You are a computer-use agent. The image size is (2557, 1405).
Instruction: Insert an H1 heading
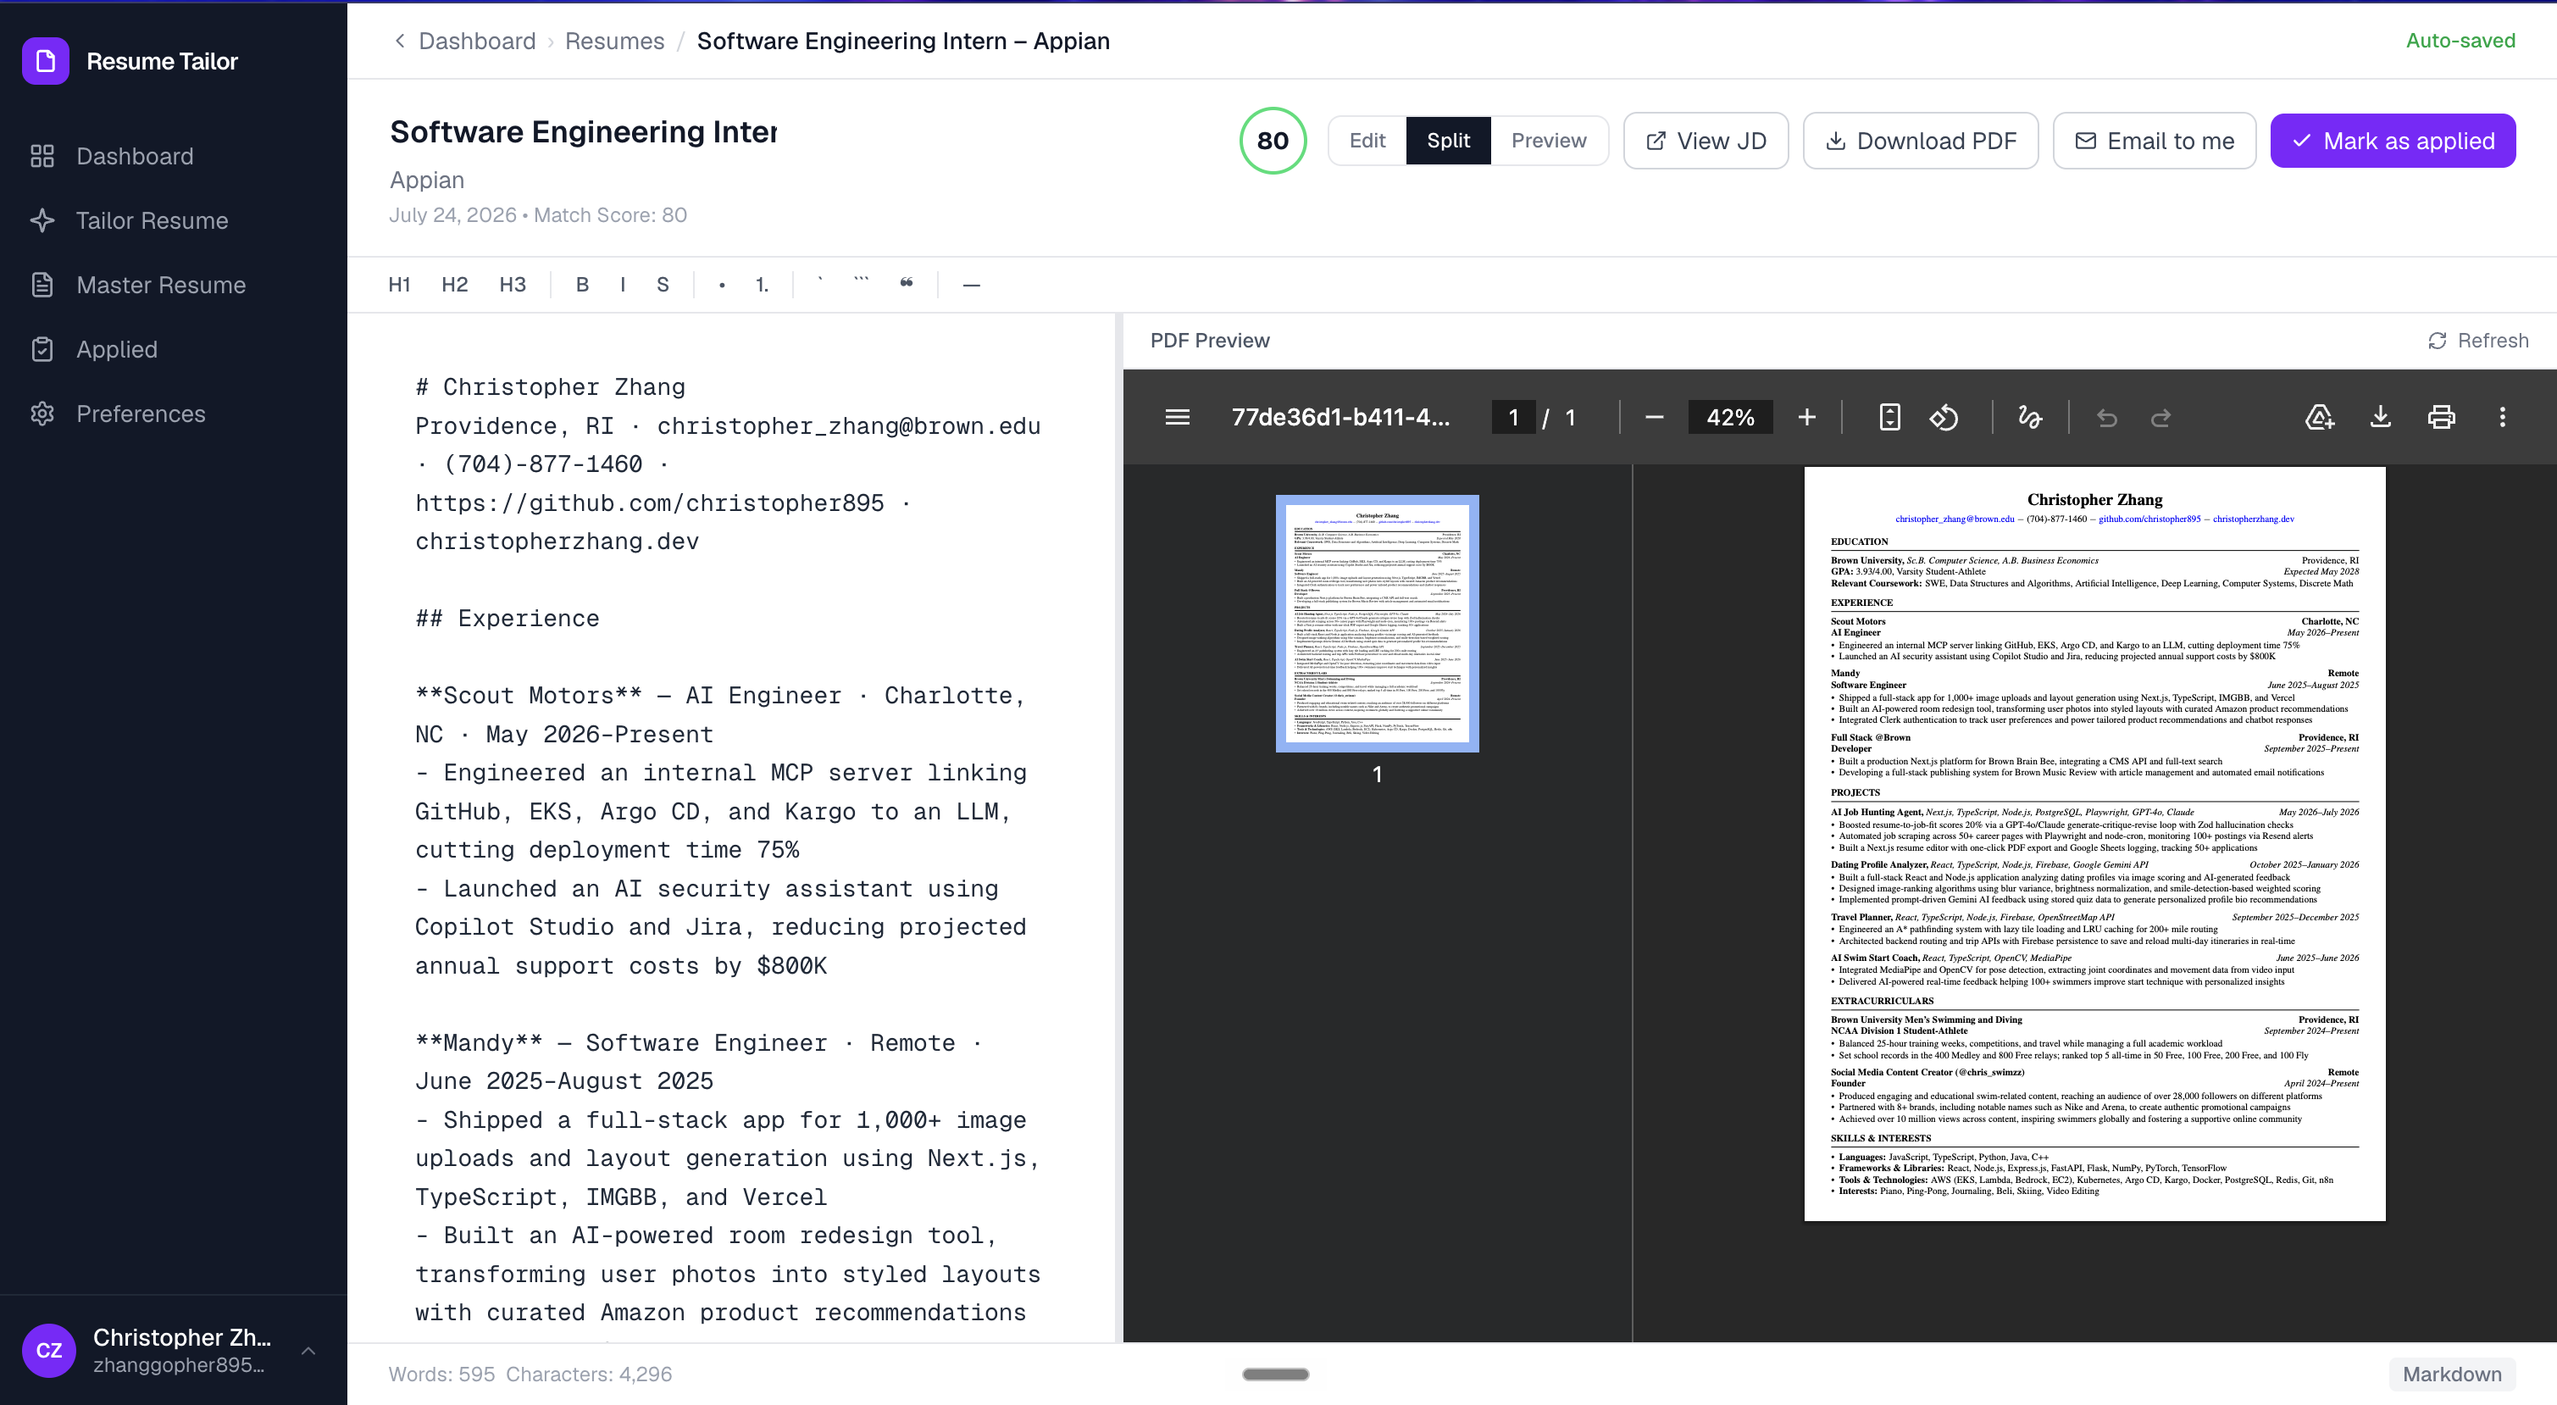point(399,285)
